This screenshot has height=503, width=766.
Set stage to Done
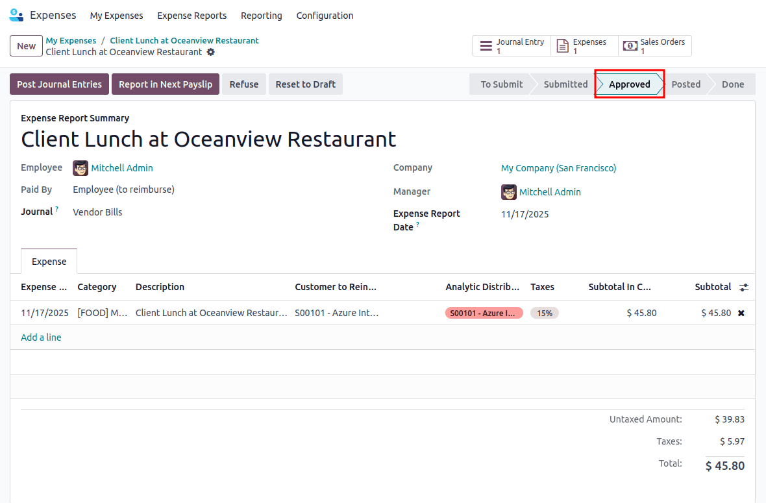(x=732, y=84)
